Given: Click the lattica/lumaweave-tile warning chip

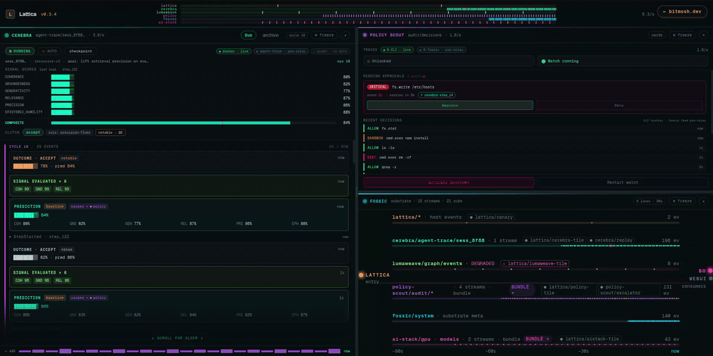Looking at the screenshot, I should 535,264.
